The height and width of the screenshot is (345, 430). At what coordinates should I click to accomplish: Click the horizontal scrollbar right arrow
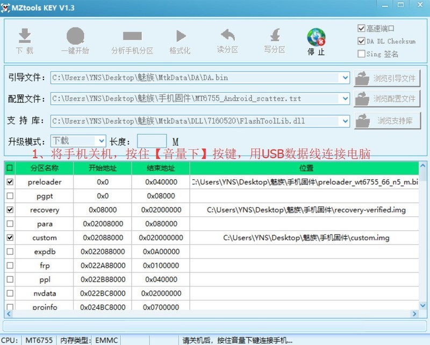click(414, 314)
